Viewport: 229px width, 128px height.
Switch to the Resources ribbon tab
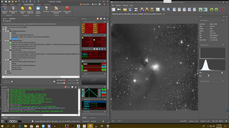click(47, 4)
